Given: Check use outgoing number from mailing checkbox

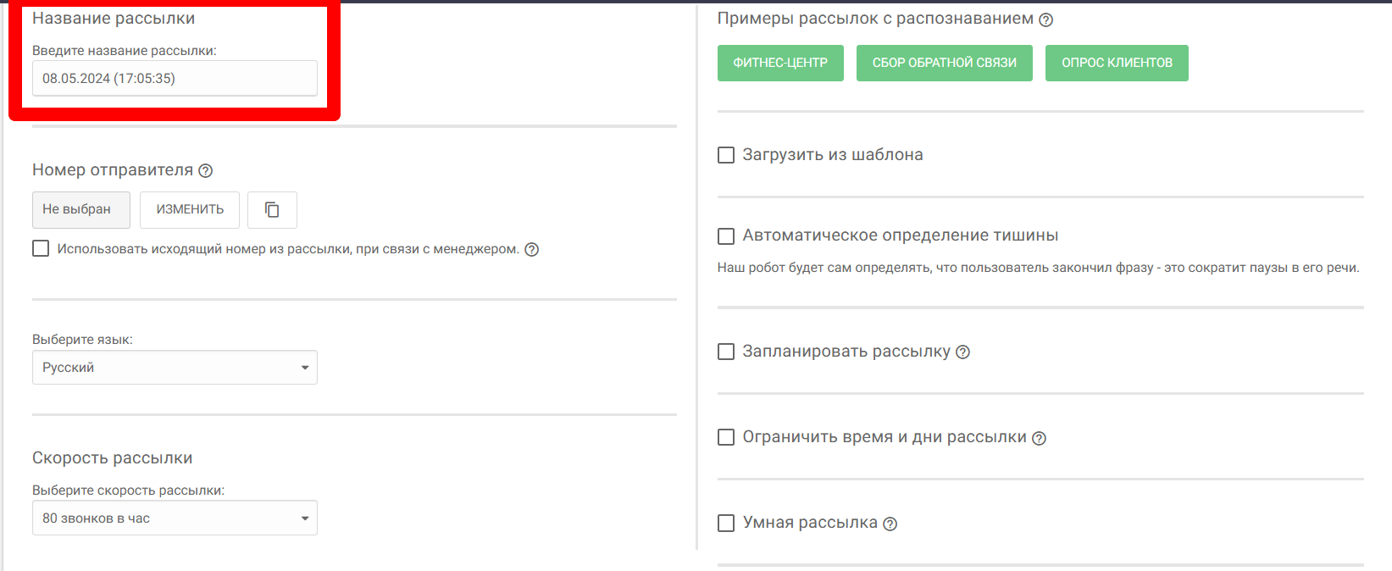Looking at the screenshot, I should point(41,248).
